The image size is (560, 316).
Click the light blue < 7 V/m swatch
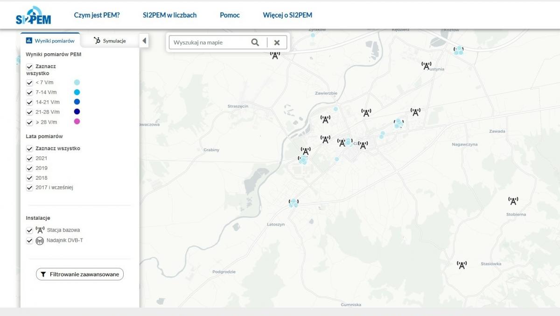pos(77,82)
